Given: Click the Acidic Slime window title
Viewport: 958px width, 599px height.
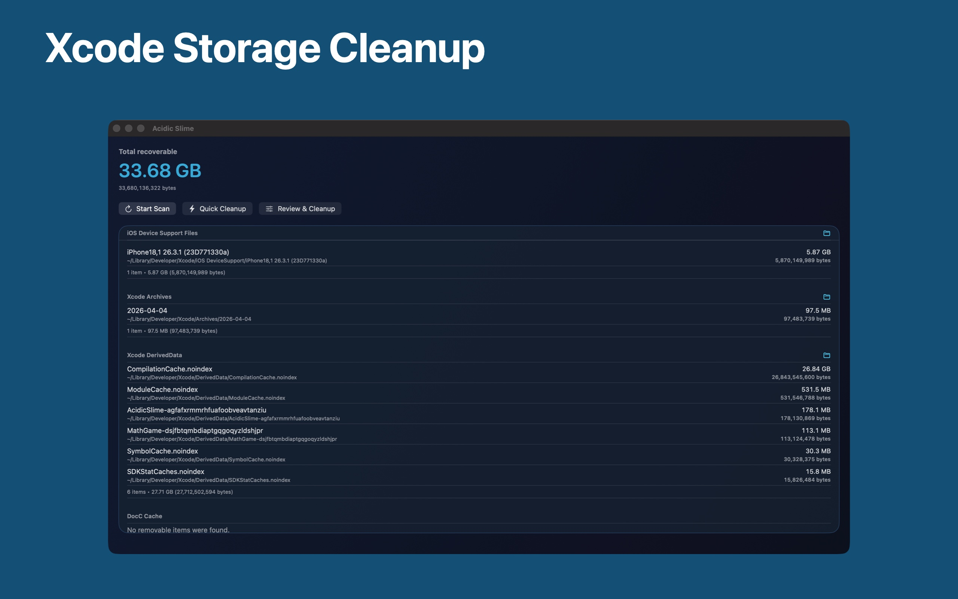Looking at the screenshot, I should tap(173, 128).
